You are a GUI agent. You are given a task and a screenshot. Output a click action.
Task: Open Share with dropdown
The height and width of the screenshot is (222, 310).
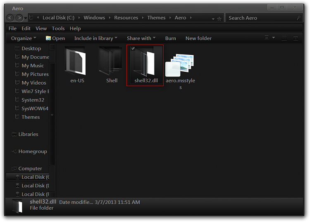click(141, 38)
